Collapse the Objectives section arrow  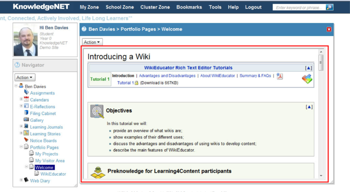[309, 107]
